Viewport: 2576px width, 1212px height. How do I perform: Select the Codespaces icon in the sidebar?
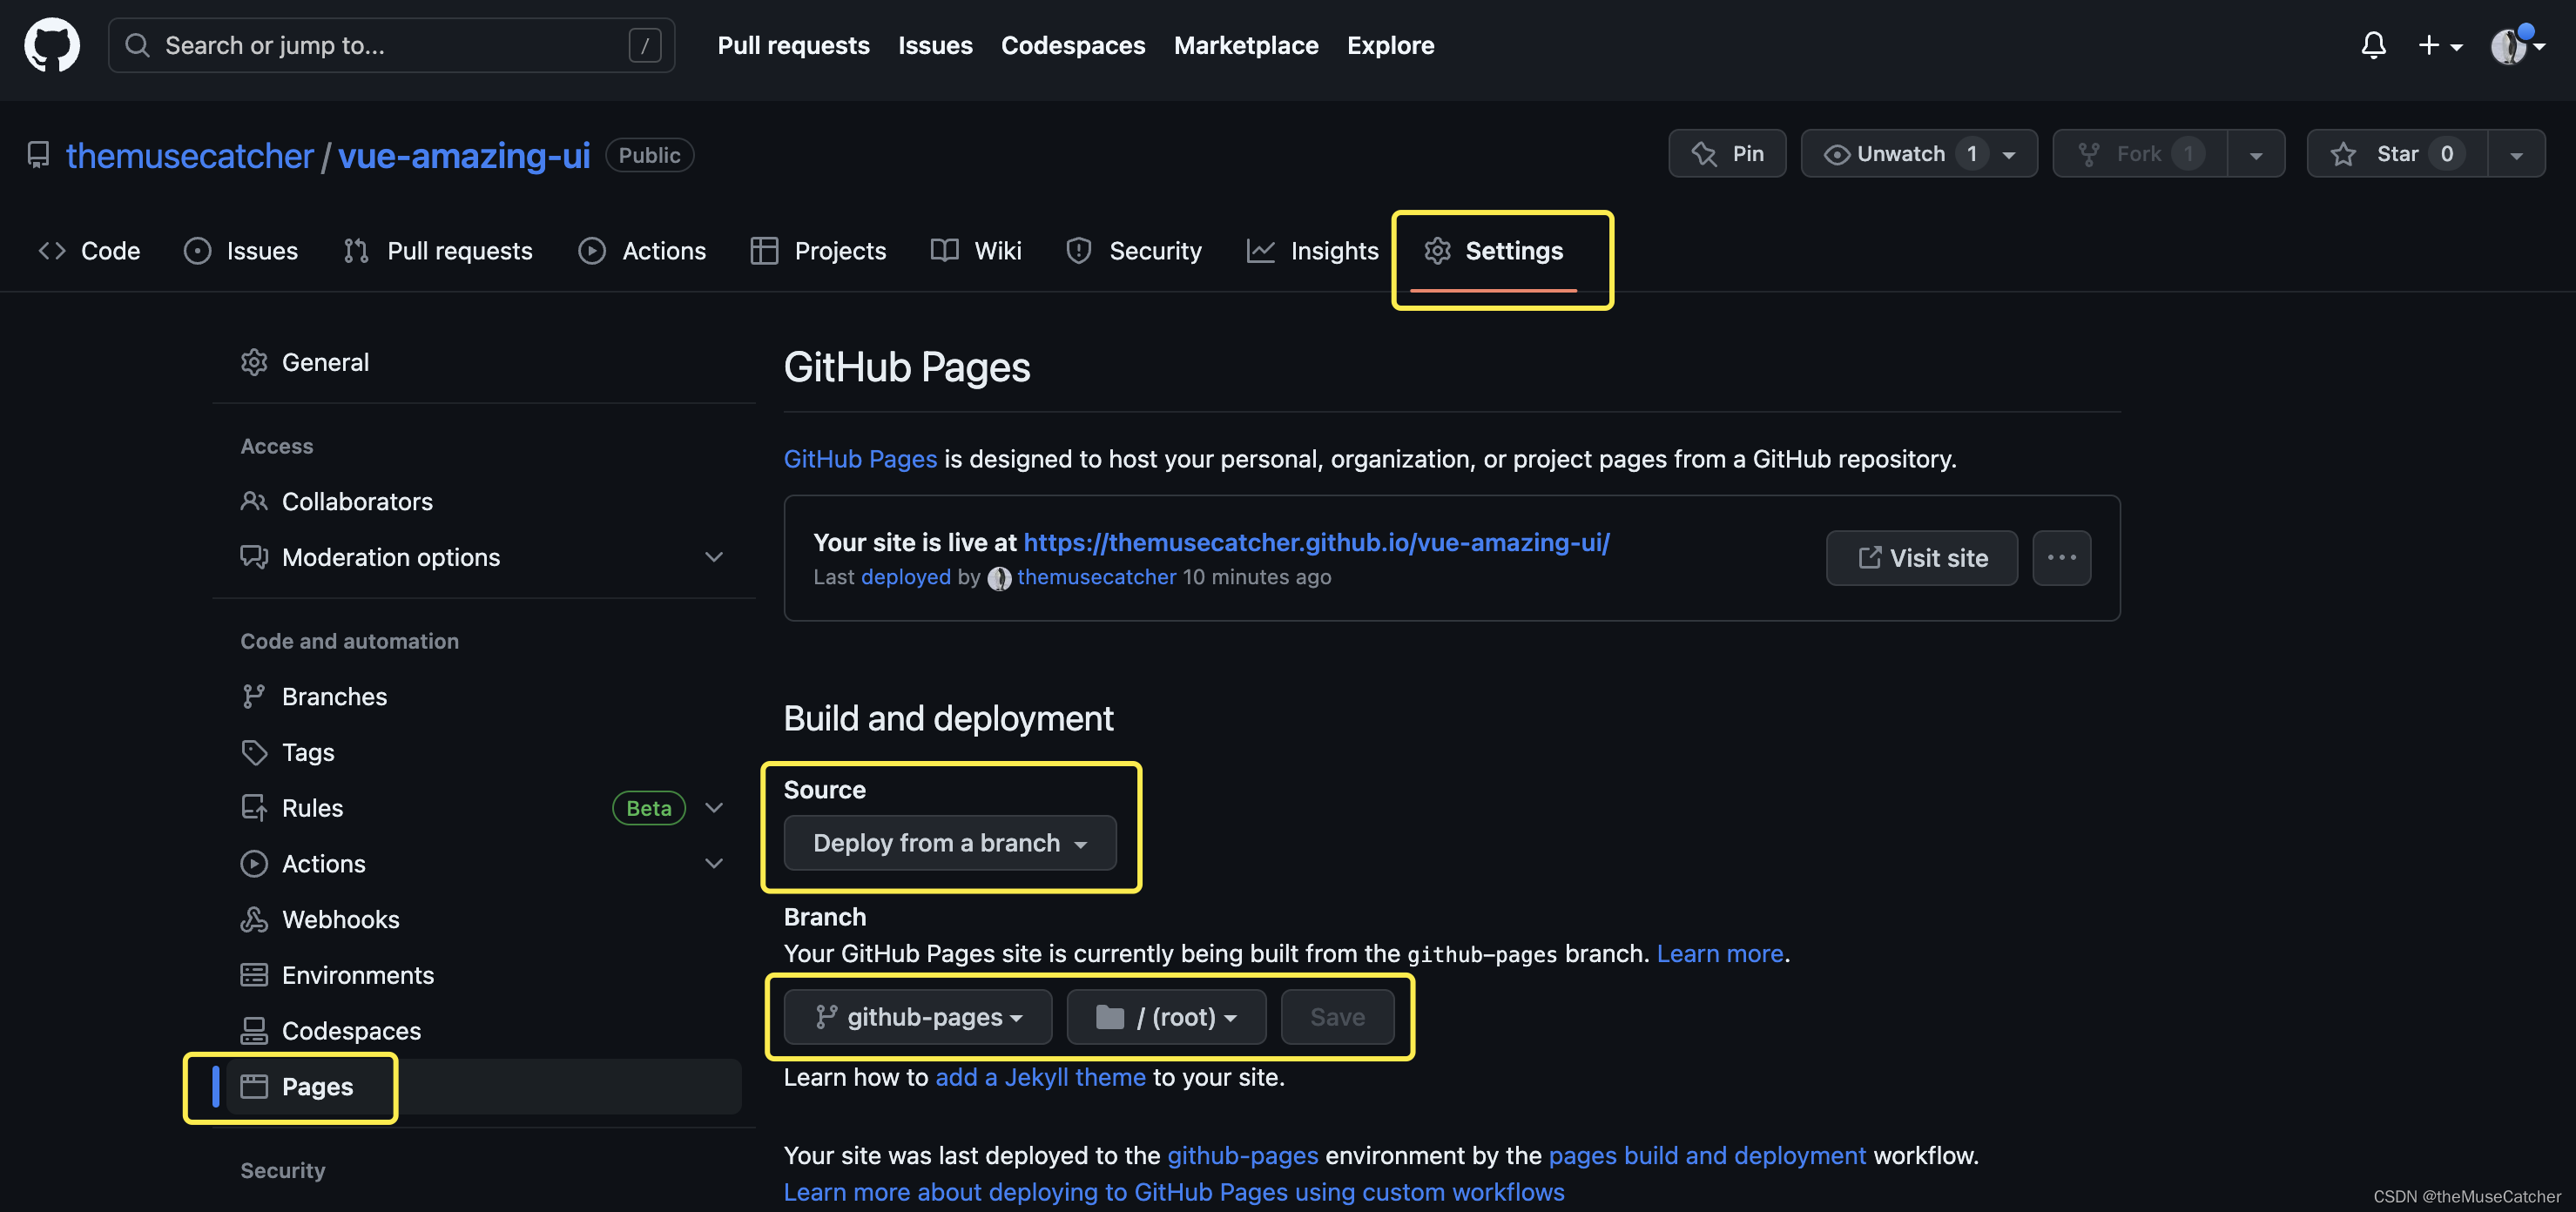255,1030
